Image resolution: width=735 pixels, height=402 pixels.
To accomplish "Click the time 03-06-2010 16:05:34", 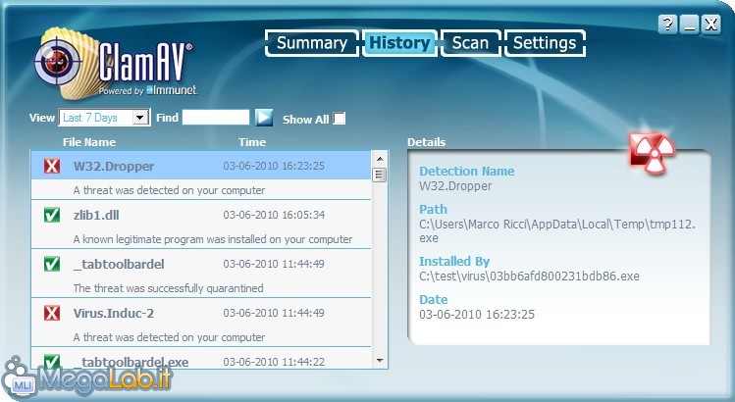I will coord(274,215).
